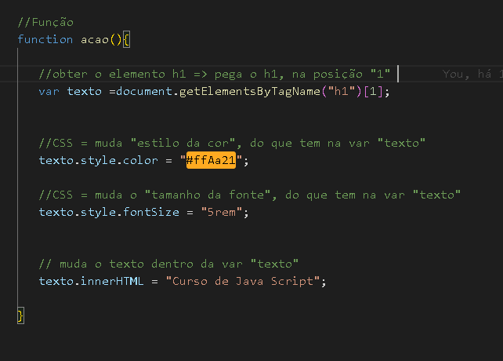
Task: Click the "document" object in var texto line
Action: pos(144,92)
